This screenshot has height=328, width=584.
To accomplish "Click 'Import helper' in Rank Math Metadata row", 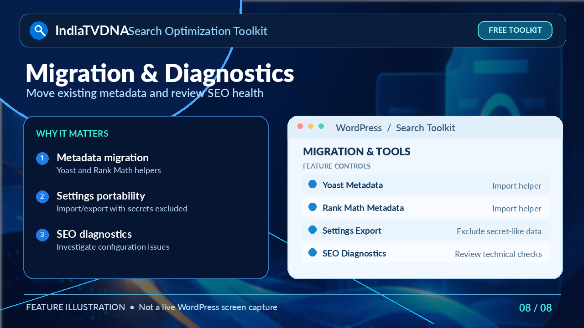I will click(x=517, y=209).
